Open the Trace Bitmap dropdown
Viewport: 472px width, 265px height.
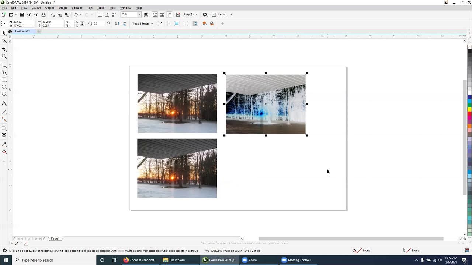pyautogui.click(x=152, y=24)
